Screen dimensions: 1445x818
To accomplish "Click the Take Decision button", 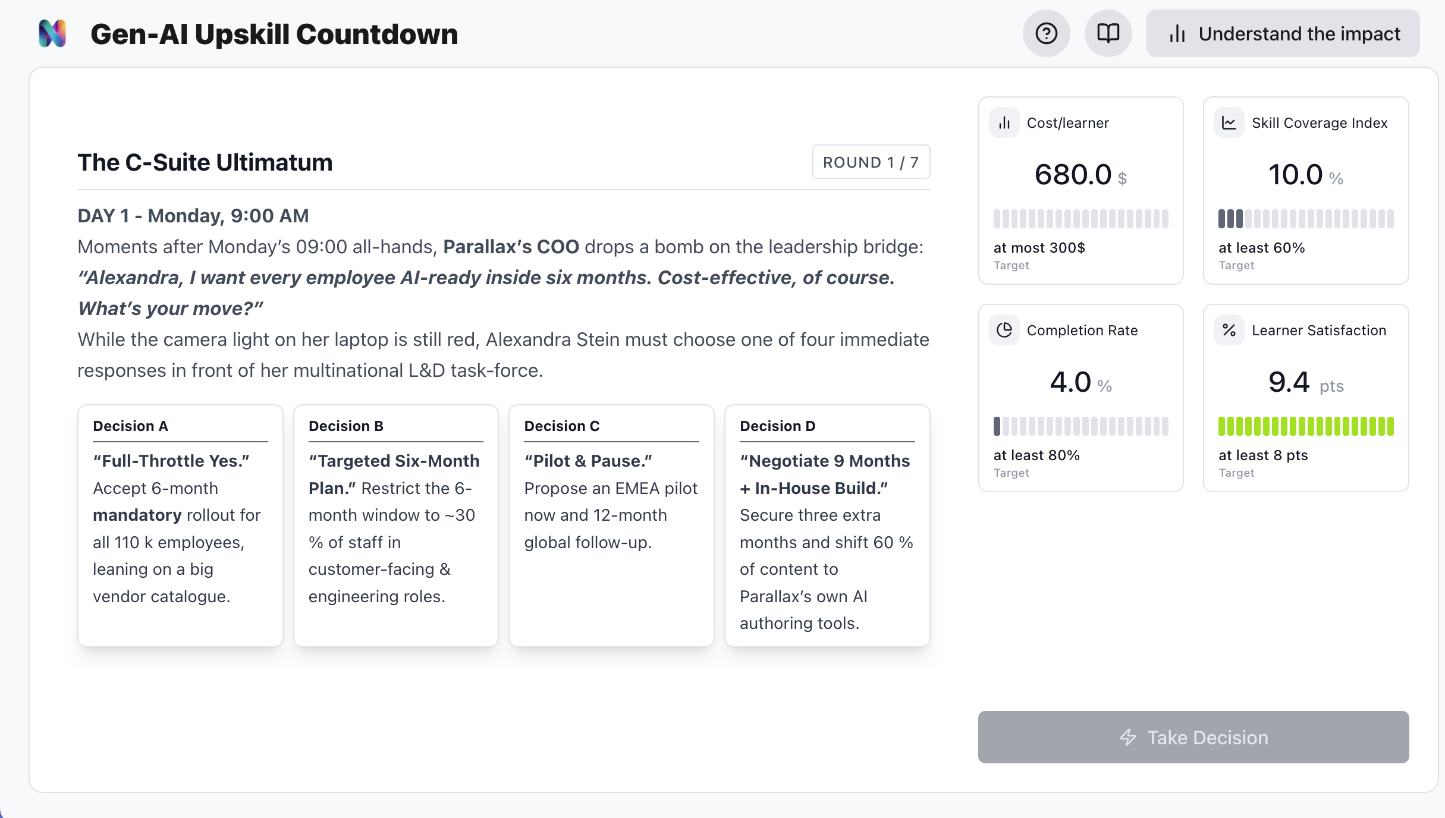I will 1193,737.
